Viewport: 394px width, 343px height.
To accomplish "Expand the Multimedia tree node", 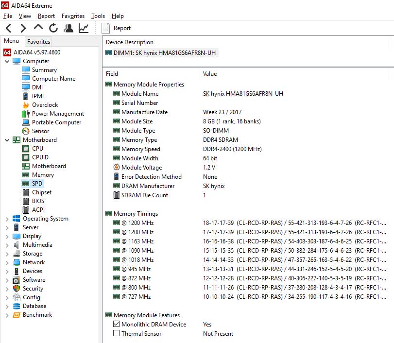I will 7,245.
